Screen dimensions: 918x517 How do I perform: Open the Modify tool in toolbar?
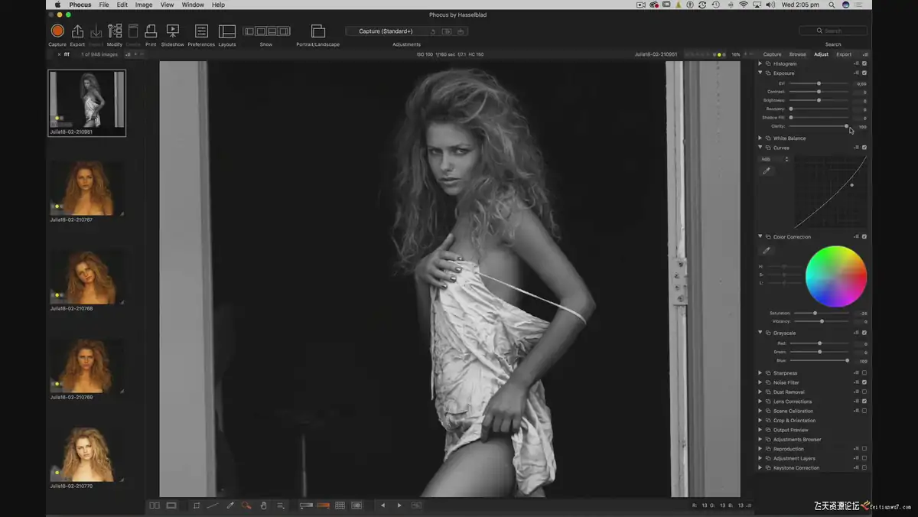pos(115,31)
